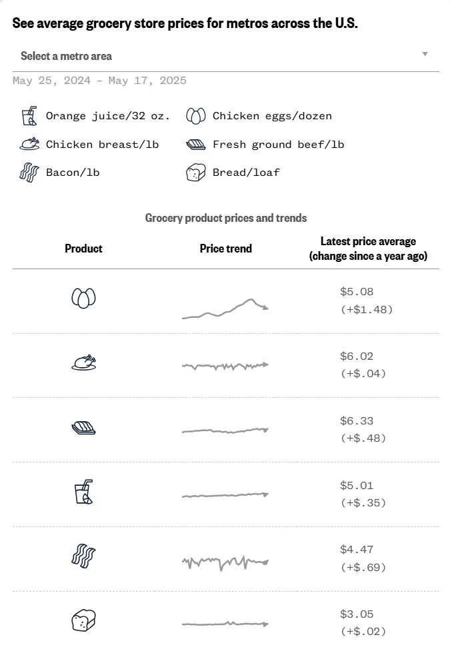Select the bread icon in the table
This screenshot has width=450, height=661.
(83, 621)
